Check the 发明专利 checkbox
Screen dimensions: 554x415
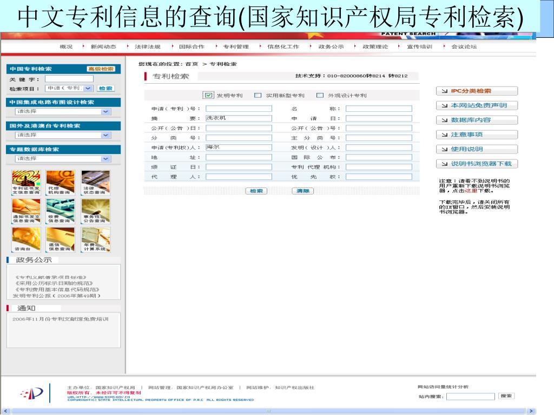208,95
